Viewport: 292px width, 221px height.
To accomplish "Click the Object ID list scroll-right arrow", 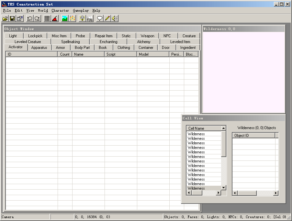I will coord(276,193).
